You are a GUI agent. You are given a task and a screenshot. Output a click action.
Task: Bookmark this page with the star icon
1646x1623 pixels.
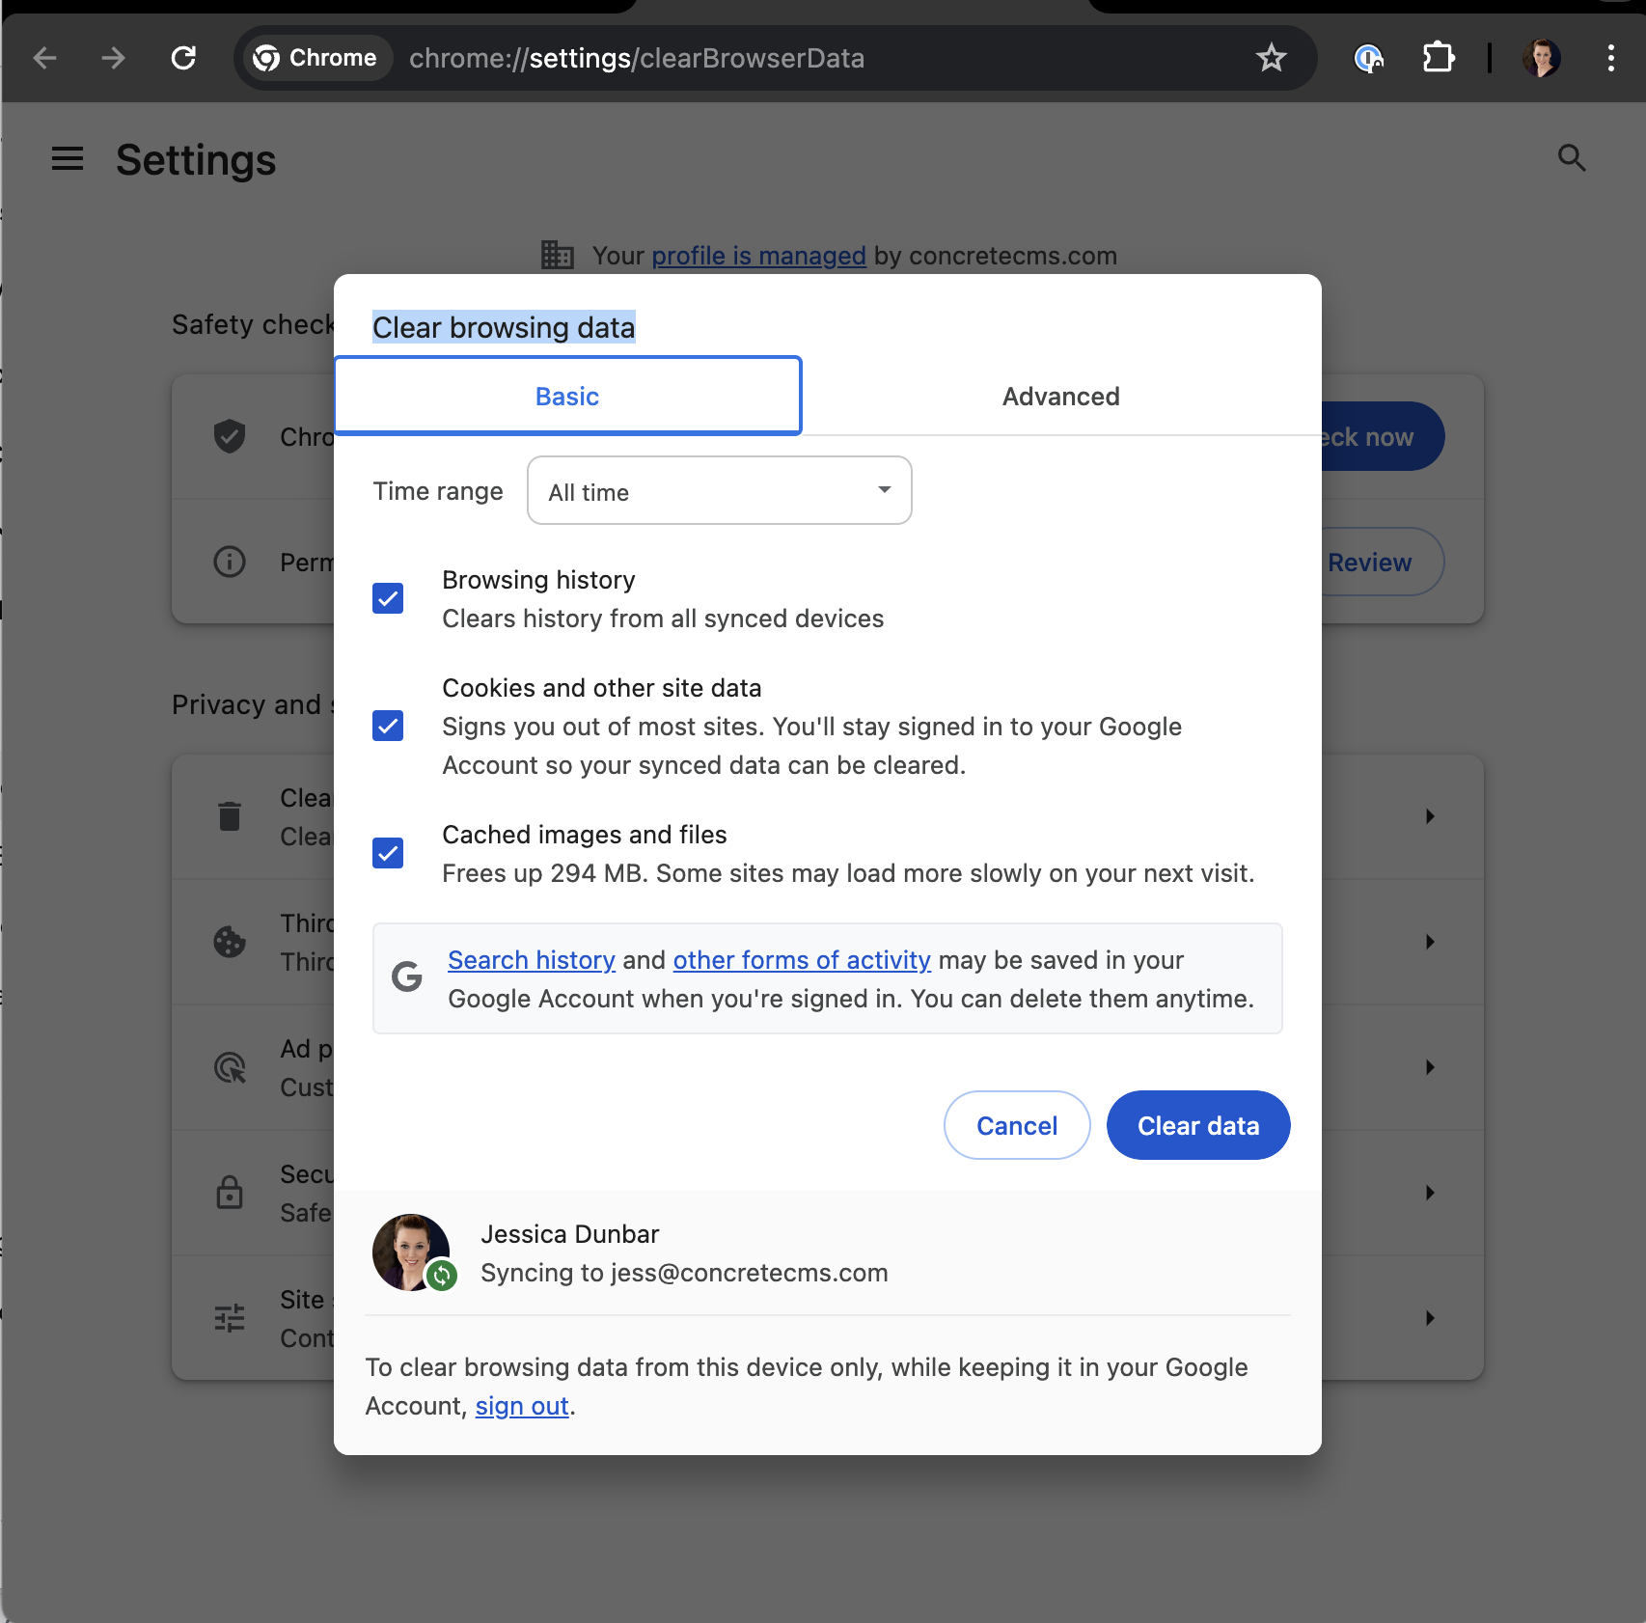pyautogui.click(x=1271, y=58)
